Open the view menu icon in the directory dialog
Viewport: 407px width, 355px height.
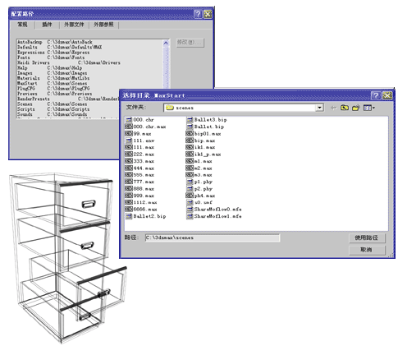(x=369, y=108)
